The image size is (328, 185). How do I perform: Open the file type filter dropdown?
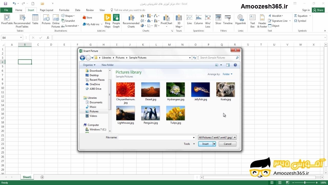coord(217,137)
